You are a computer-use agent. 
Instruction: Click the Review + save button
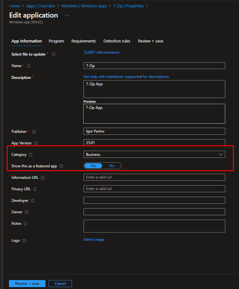(27, 284)
